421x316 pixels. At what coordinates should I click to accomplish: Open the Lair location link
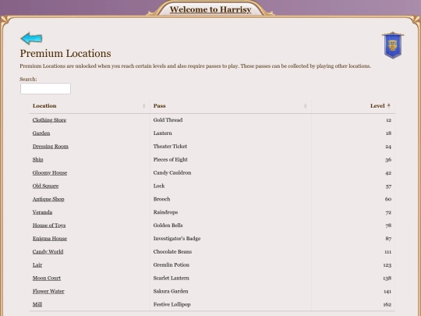click(x=37, y=265)
